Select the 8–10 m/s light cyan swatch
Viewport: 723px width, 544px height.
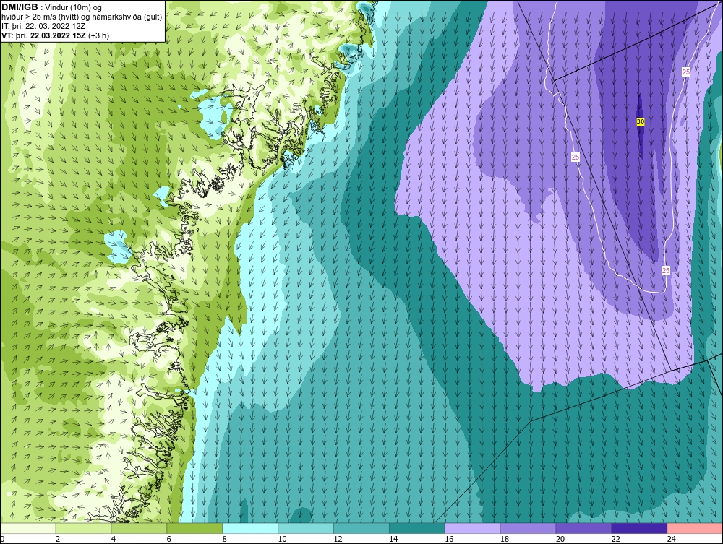tap(250, 528)
